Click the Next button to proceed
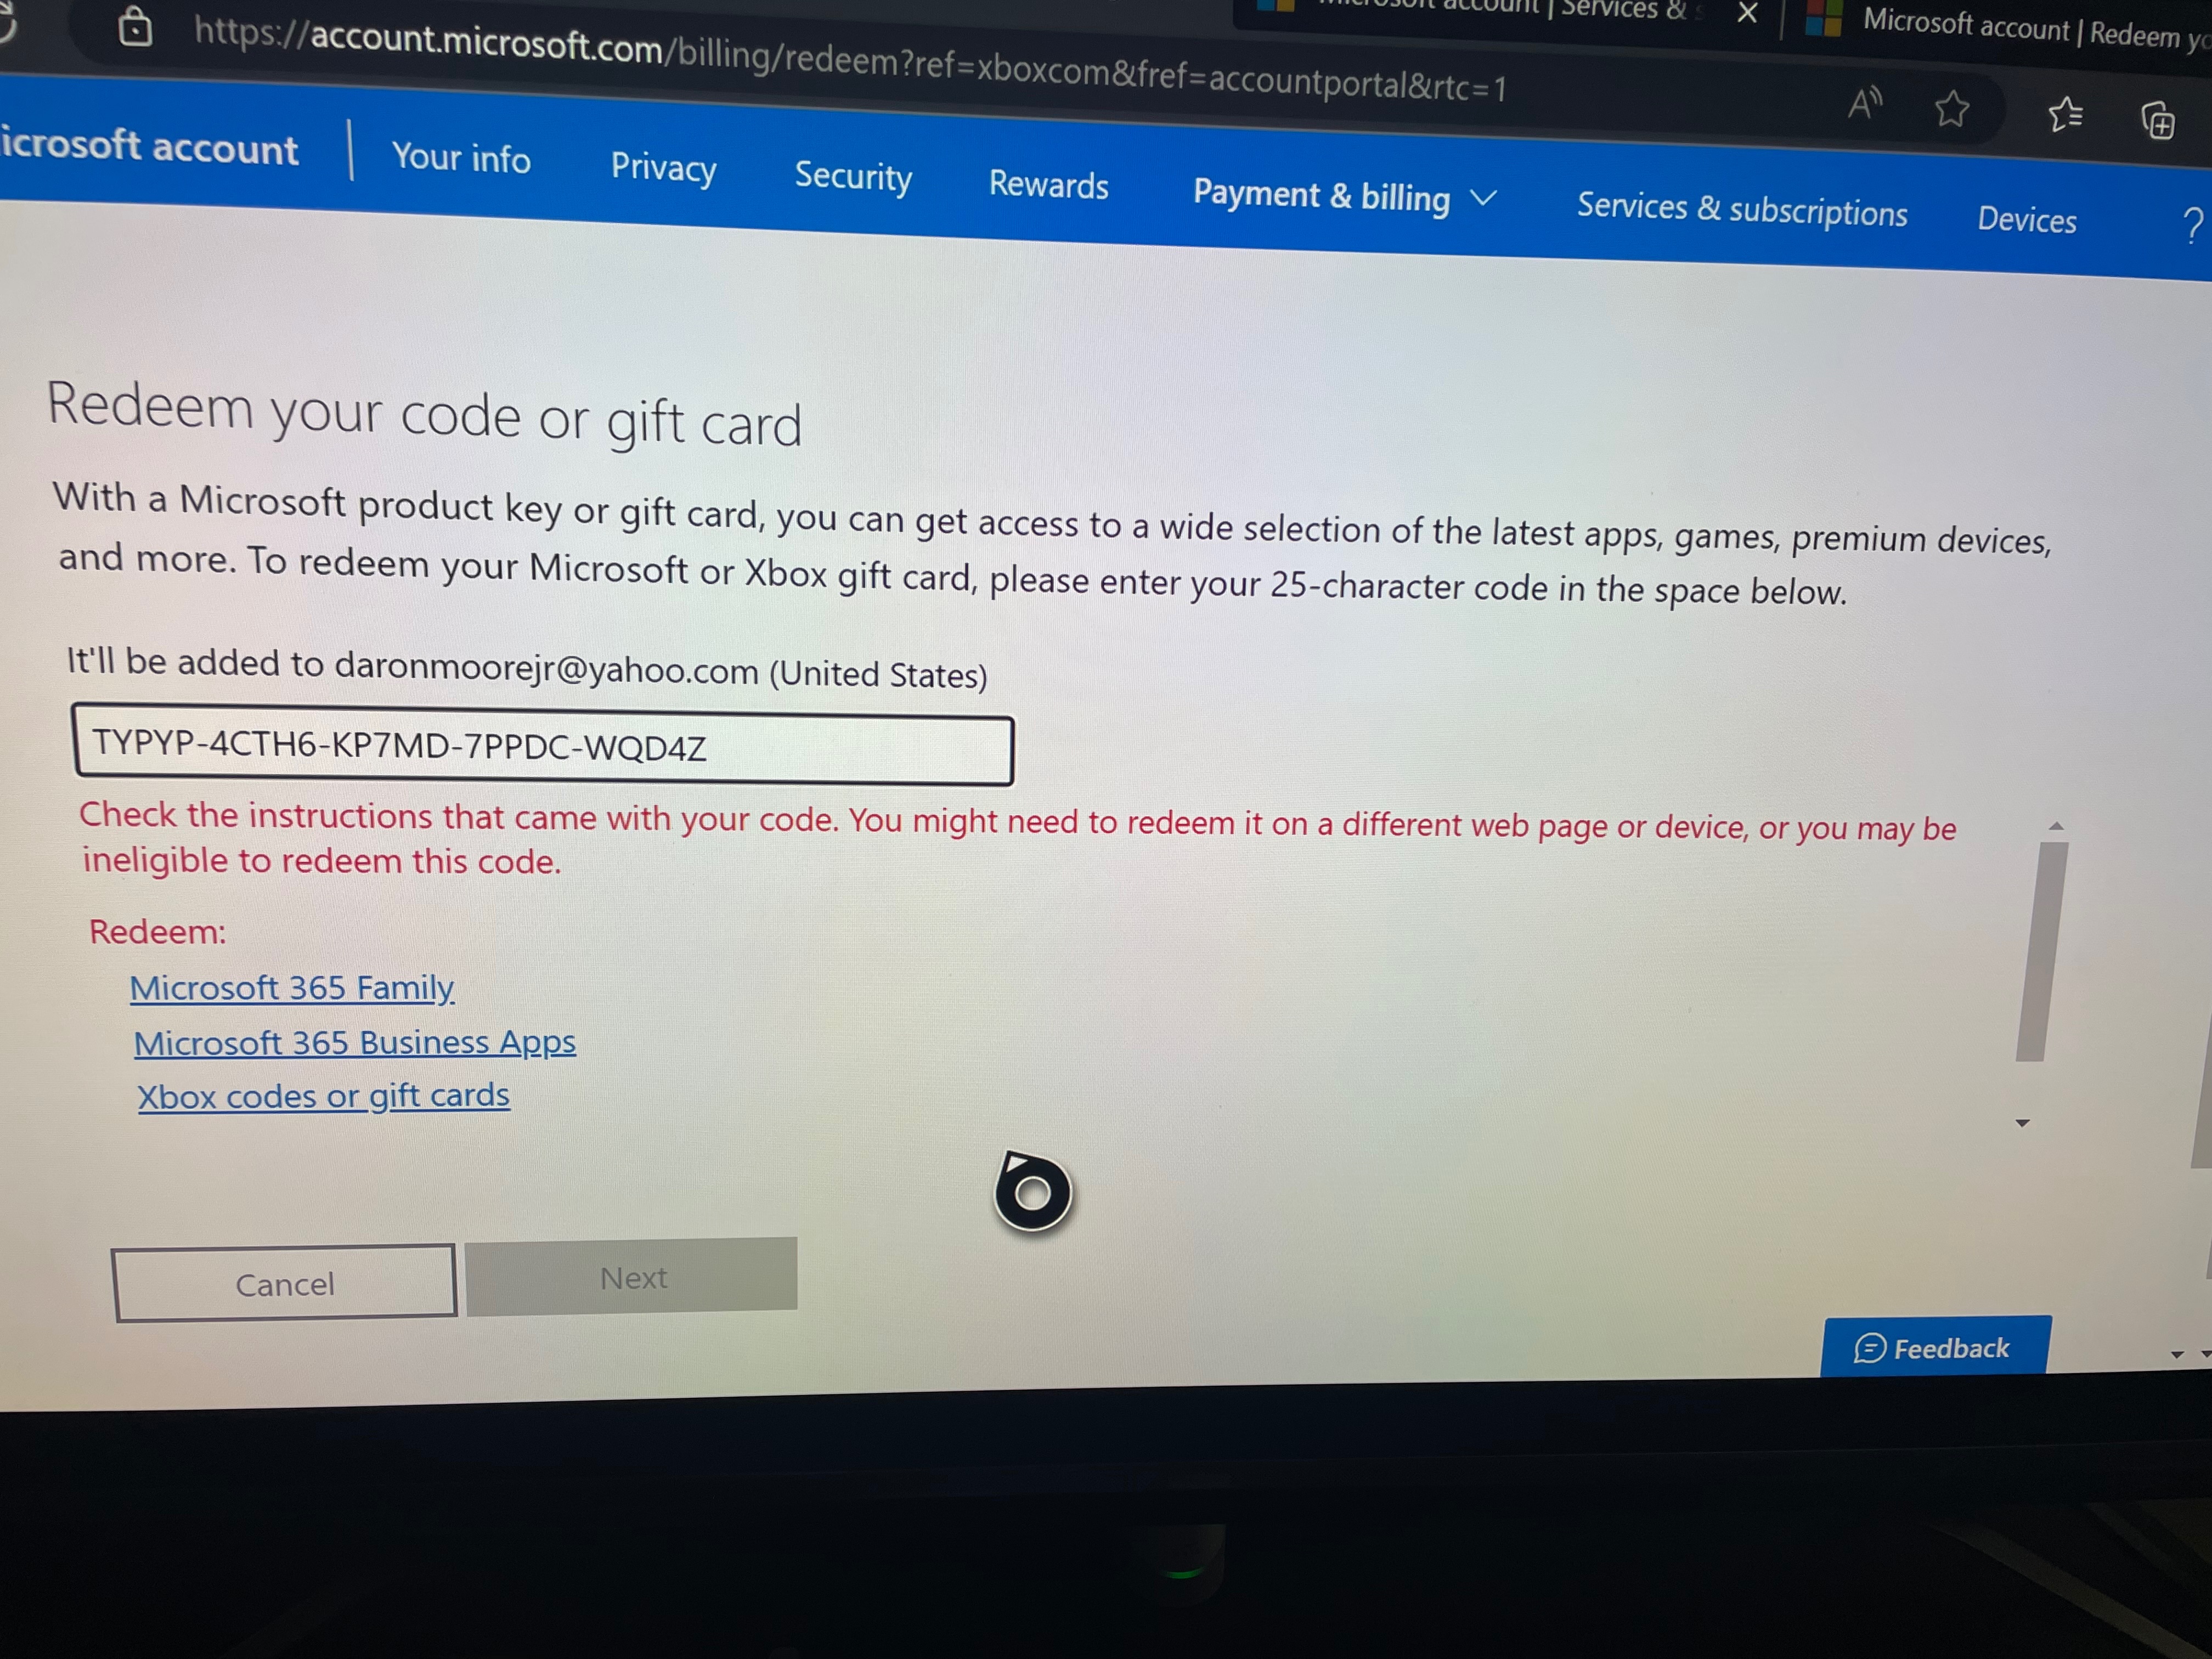 point(632,1277)
